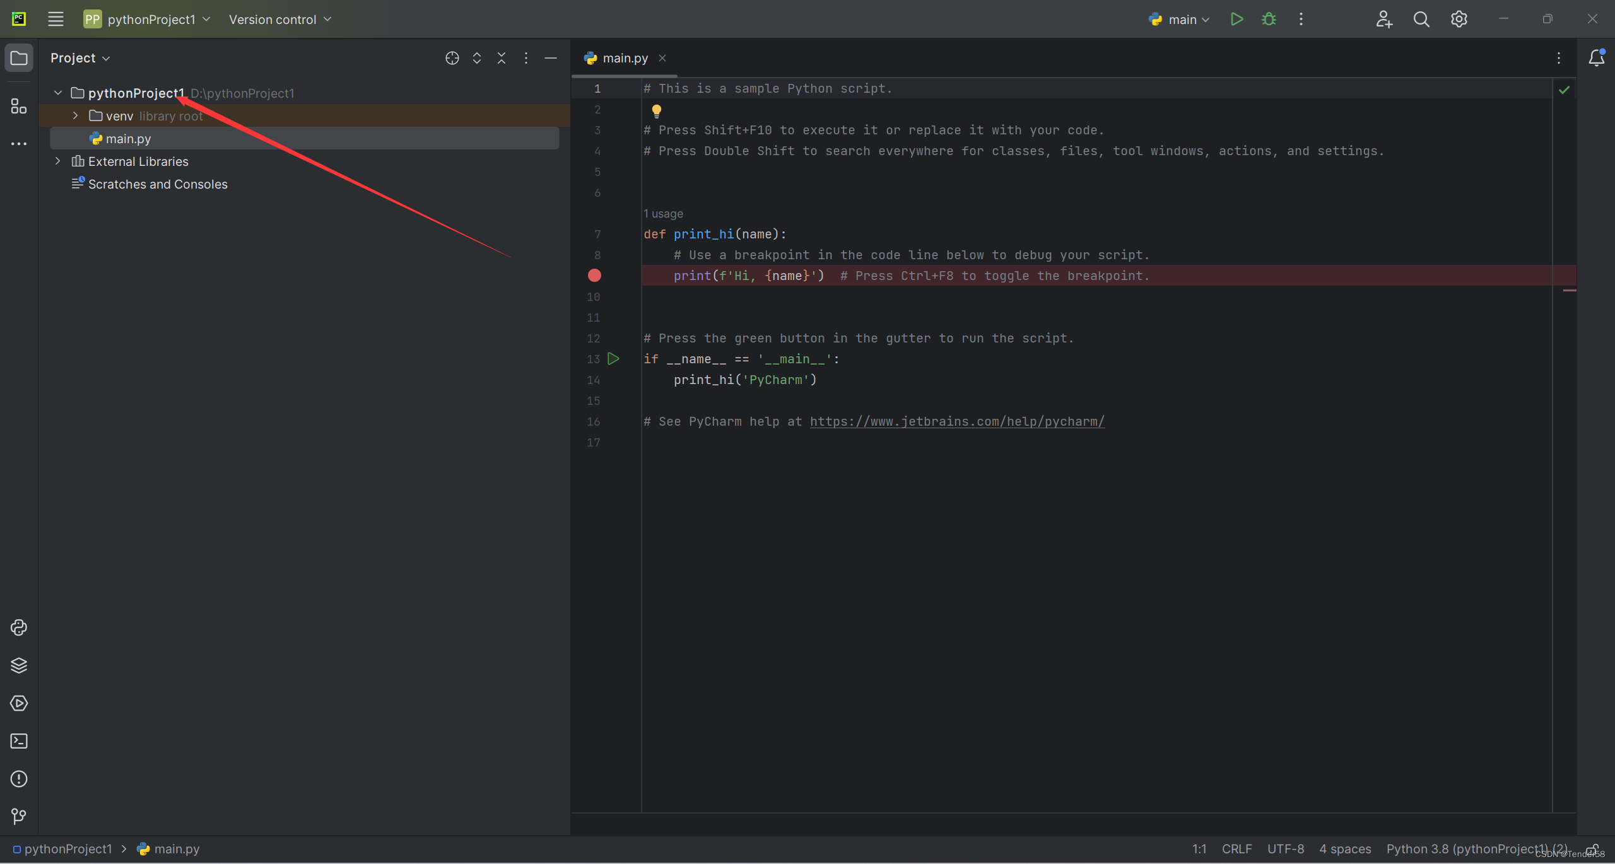
Task: Click the Select Opened File crosshair icon
Action: click(x=452, y=57)
